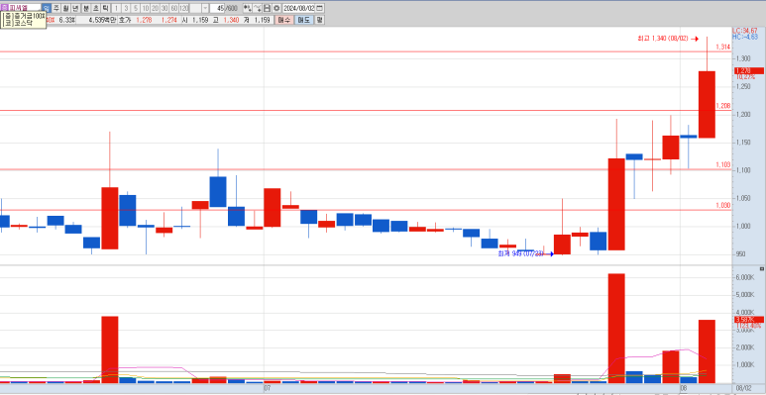Click the button right of 매도
The height and width of the screenshot is (395, 766).
pyautogui.click(x=319, y=20)
